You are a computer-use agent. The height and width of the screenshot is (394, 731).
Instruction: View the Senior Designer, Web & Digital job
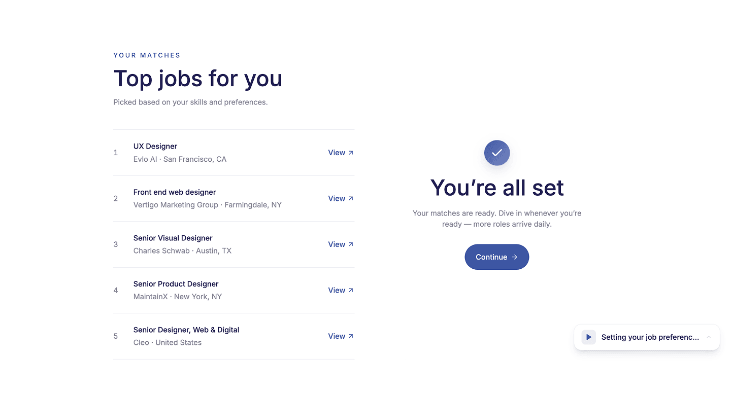point(341,336)
